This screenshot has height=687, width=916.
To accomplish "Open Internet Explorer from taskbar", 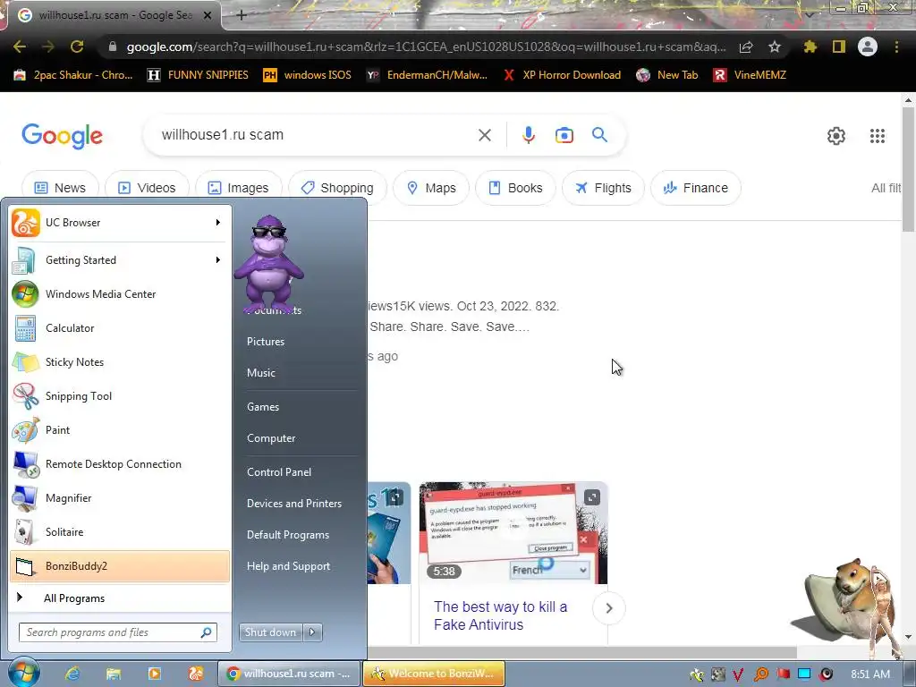I will coord(72,674).
